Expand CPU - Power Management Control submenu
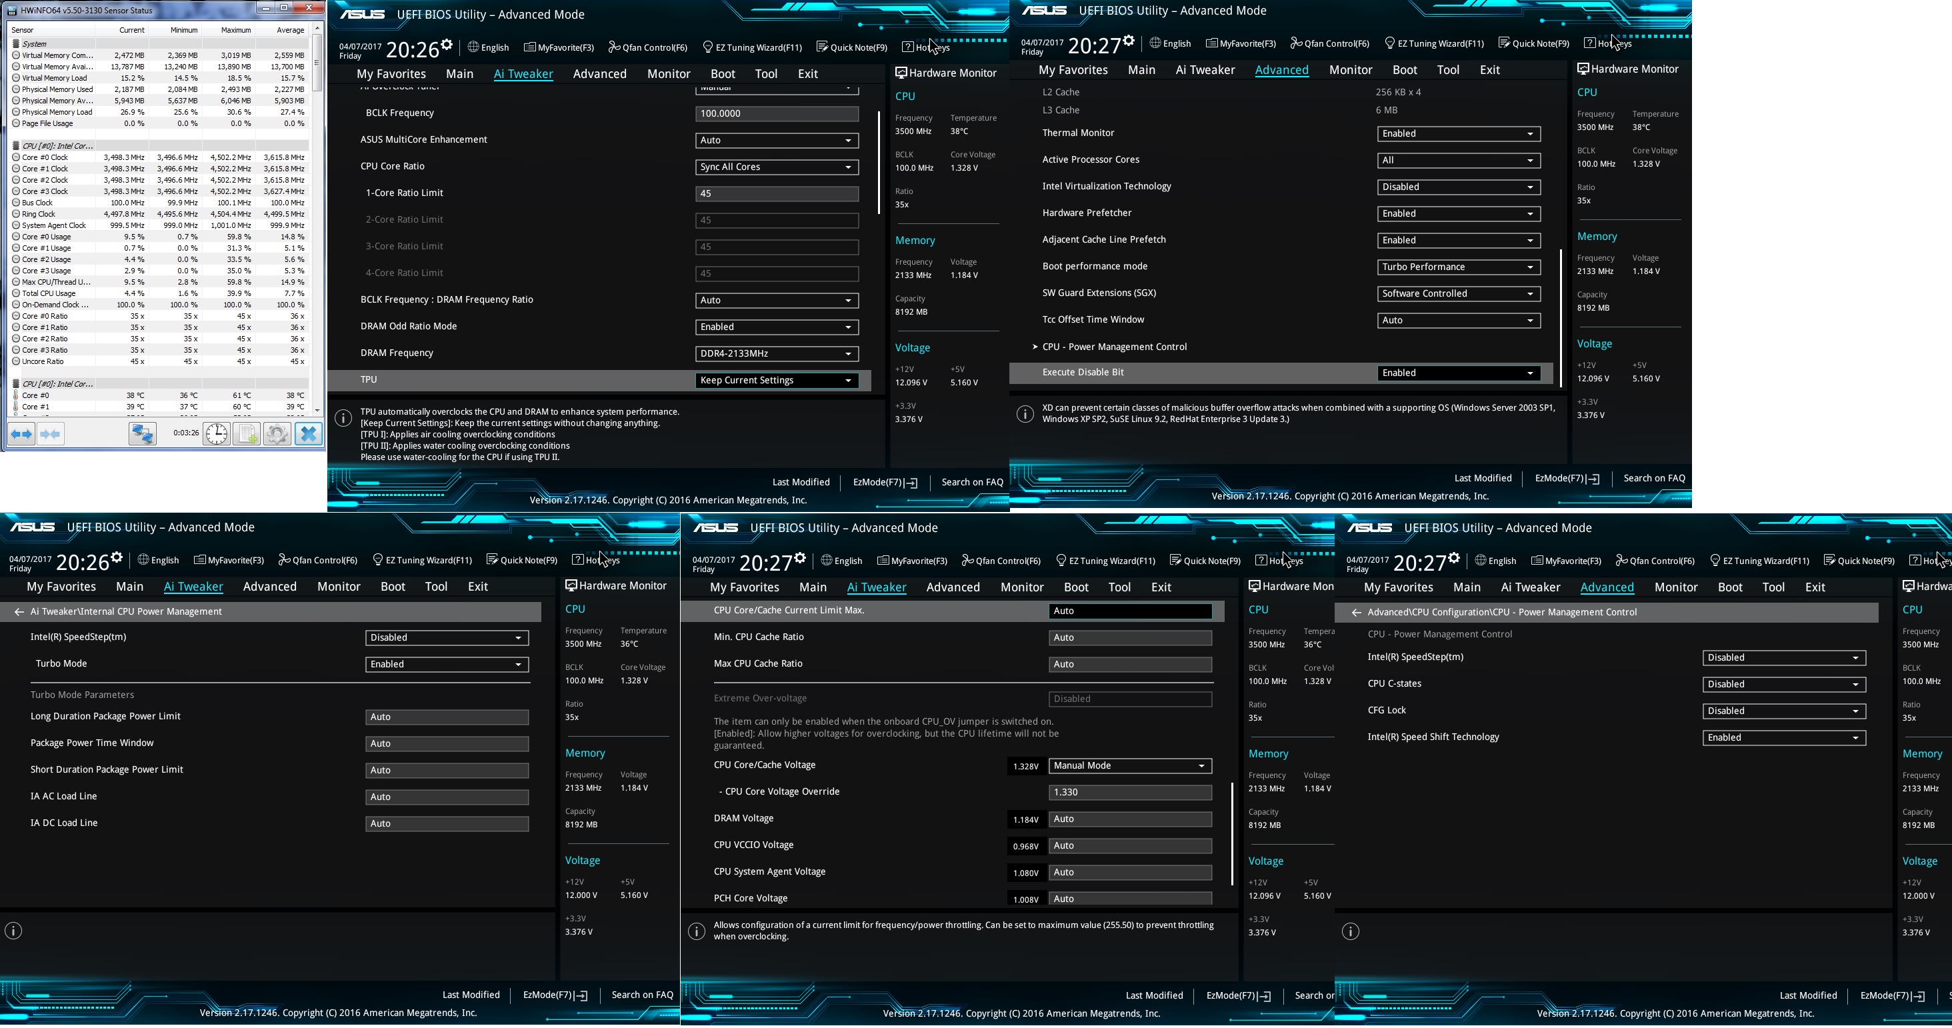Screen dimensions: 1952x1028 click(x=1114, y=347)
